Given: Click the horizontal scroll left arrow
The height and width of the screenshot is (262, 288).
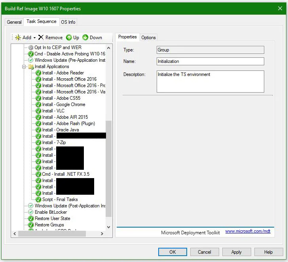Looking at the screenshot, I should [x=15, y=234].
